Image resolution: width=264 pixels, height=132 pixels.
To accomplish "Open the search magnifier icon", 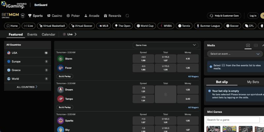I will click(x=127, y=16).
